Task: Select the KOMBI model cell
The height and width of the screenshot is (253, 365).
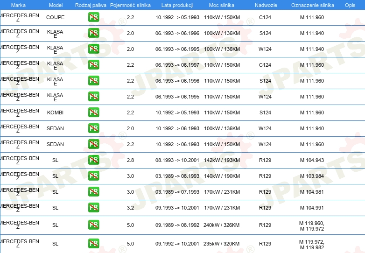Action: (x=55, y=112)
